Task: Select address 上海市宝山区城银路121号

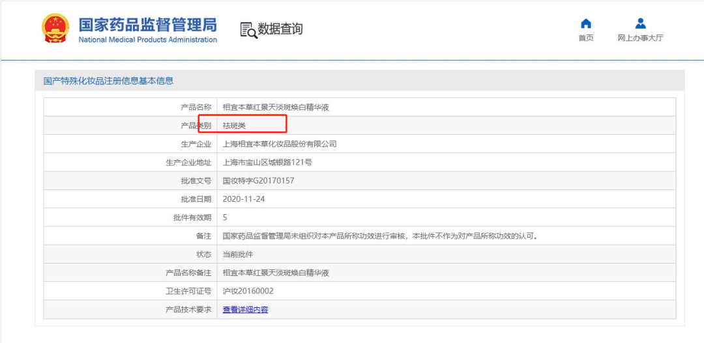Action: 268,163
